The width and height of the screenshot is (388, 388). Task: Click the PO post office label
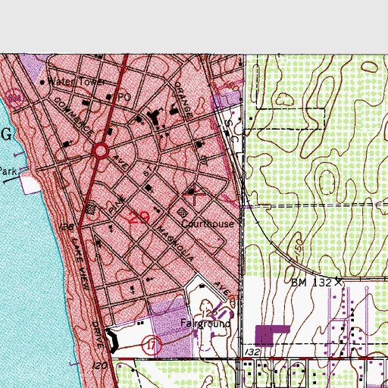tap(124, 97)
